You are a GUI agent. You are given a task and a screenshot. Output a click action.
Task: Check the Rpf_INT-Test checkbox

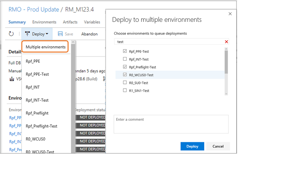(125, 59)
